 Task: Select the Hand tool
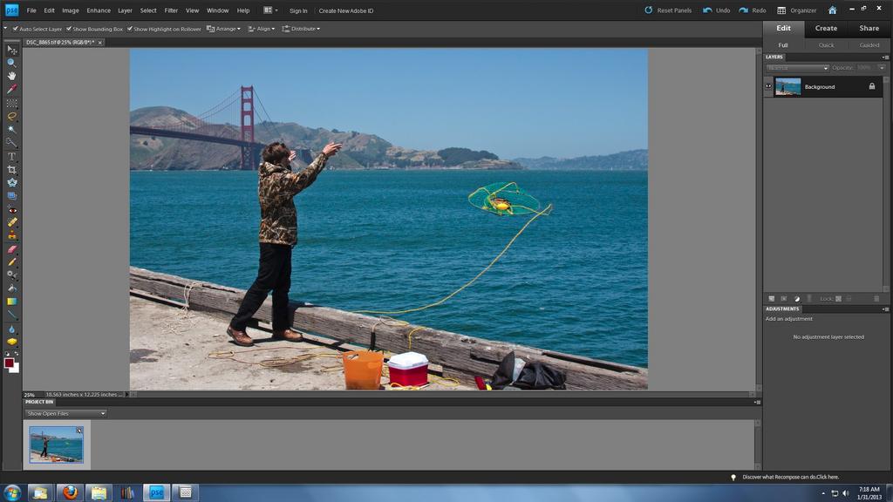click(x=11, y=76)
